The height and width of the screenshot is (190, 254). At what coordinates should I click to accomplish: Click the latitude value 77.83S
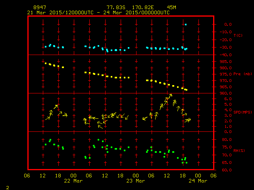click(115, 8)
